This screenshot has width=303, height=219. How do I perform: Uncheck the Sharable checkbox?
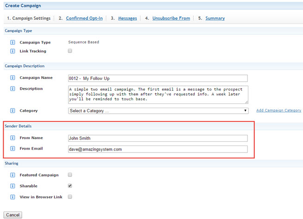point(70,186)
